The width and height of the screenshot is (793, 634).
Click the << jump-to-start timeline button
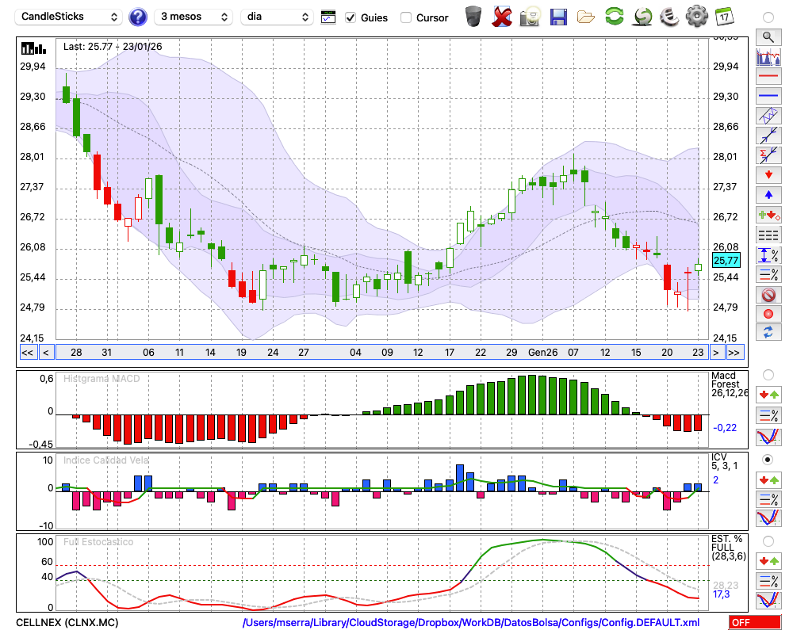(27, 353)
